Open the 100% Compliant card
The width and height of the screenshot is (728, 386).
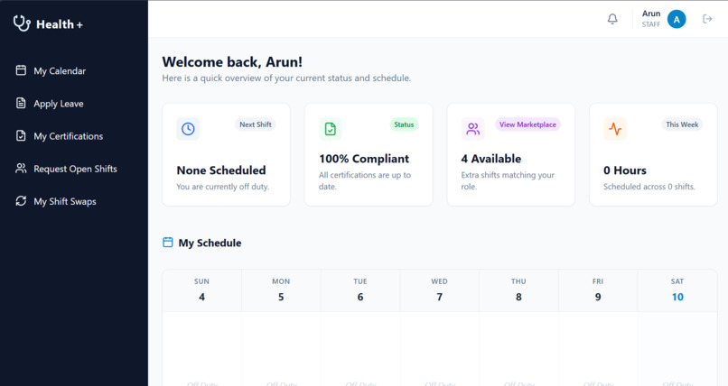coord(369,155)
